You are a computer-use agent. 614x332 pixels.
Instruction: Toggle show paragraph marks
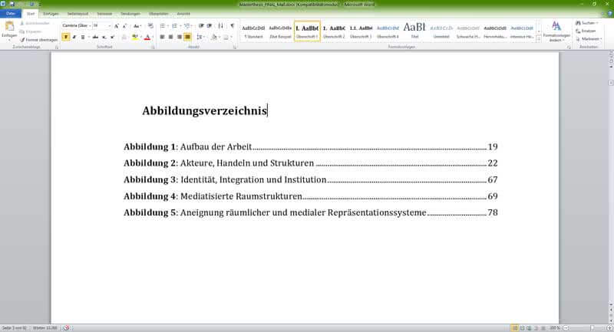point(233,26)
